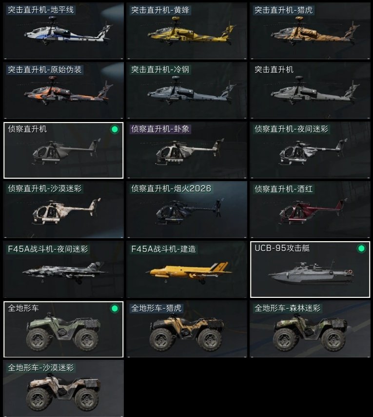373x417 pixels.
Task: Select the orange 突击直升机-原始伪装 skin
Action: pos(63,90)
